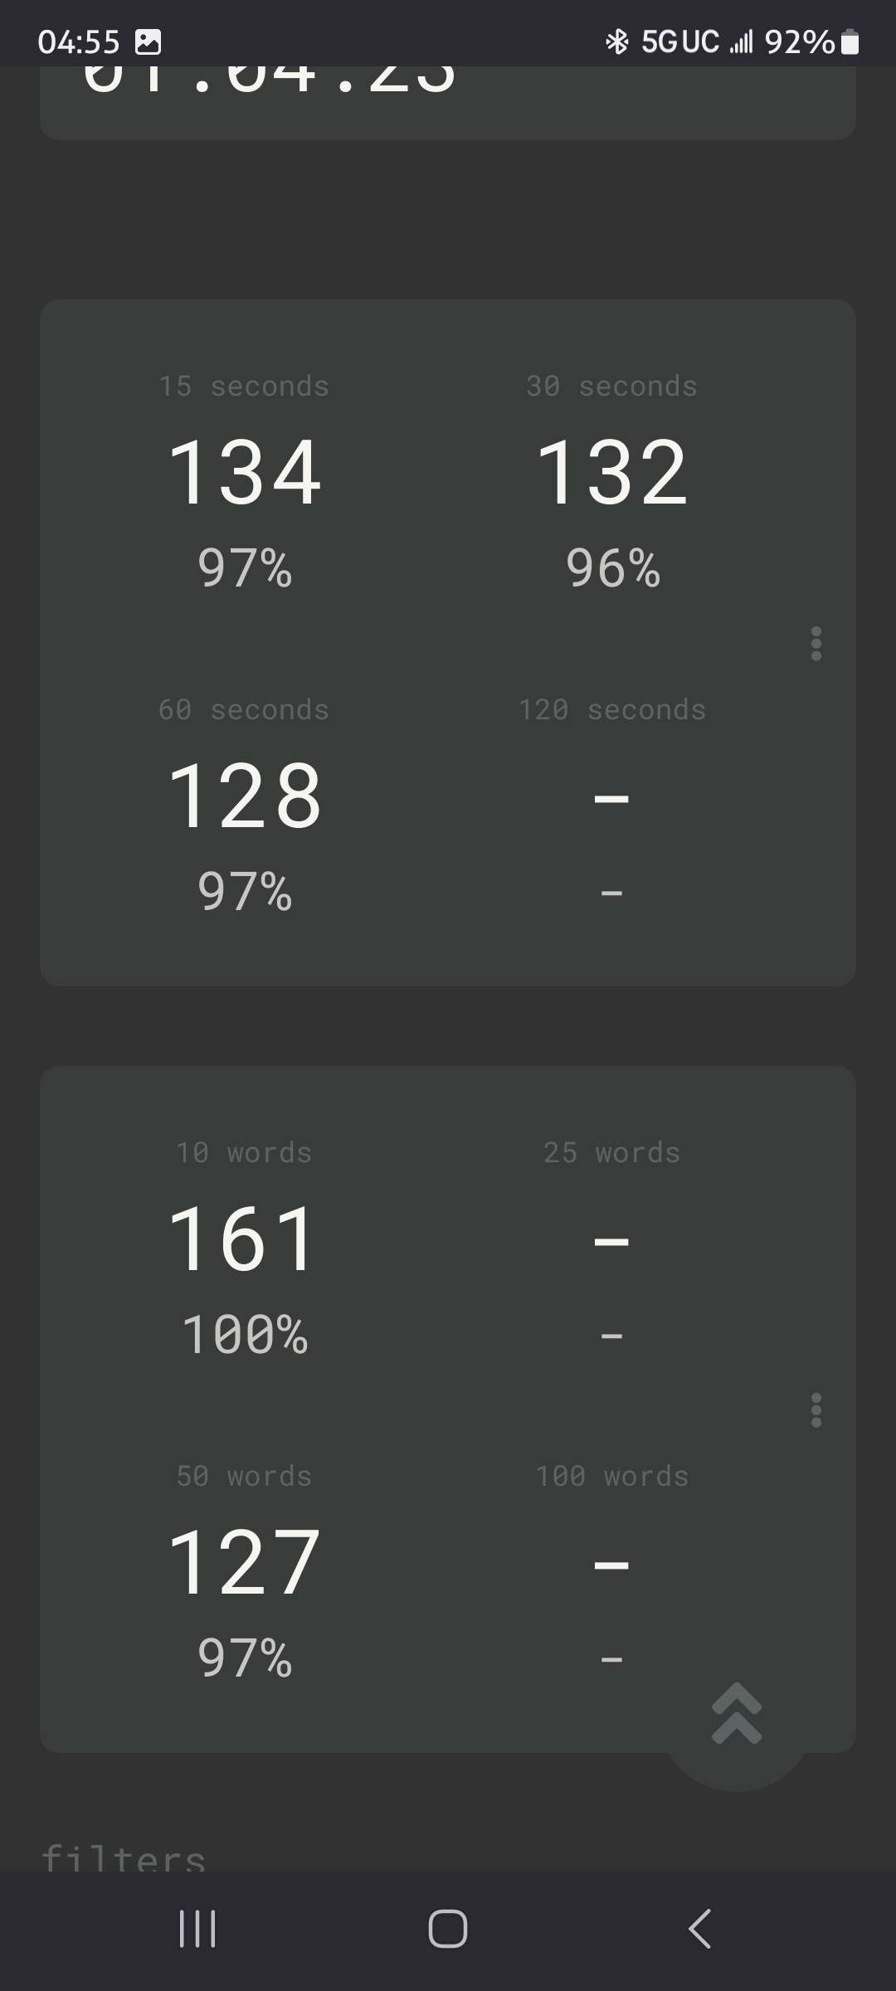The height and width of the screenshot is (1991, 896).
Task: Tap Android back arrow
Action: pos(699,1928)
